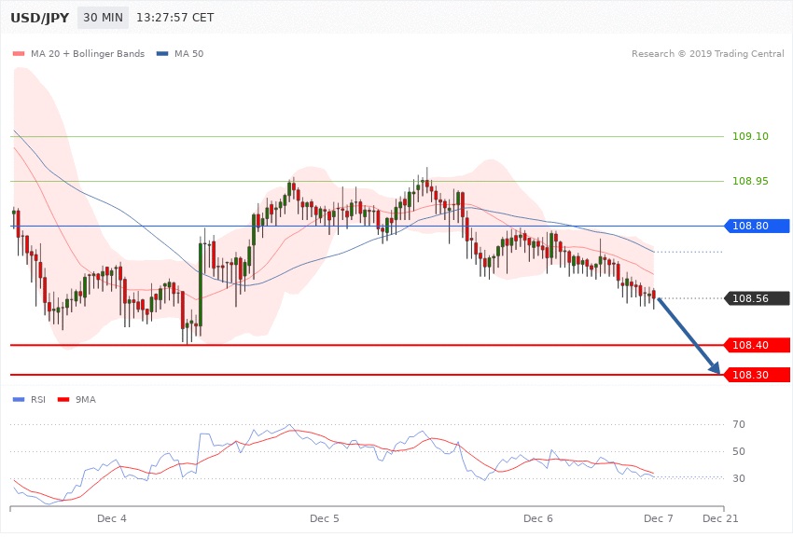Click the blue forecast arrow head

click(x=716, y=370)
